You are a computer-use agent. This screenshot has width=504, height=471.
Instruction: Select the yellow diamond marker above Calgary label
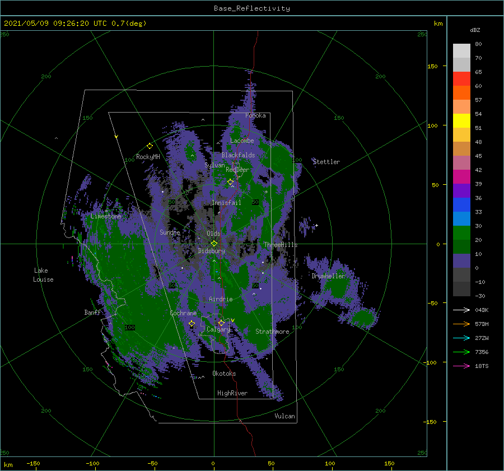[x=221, y=323]
